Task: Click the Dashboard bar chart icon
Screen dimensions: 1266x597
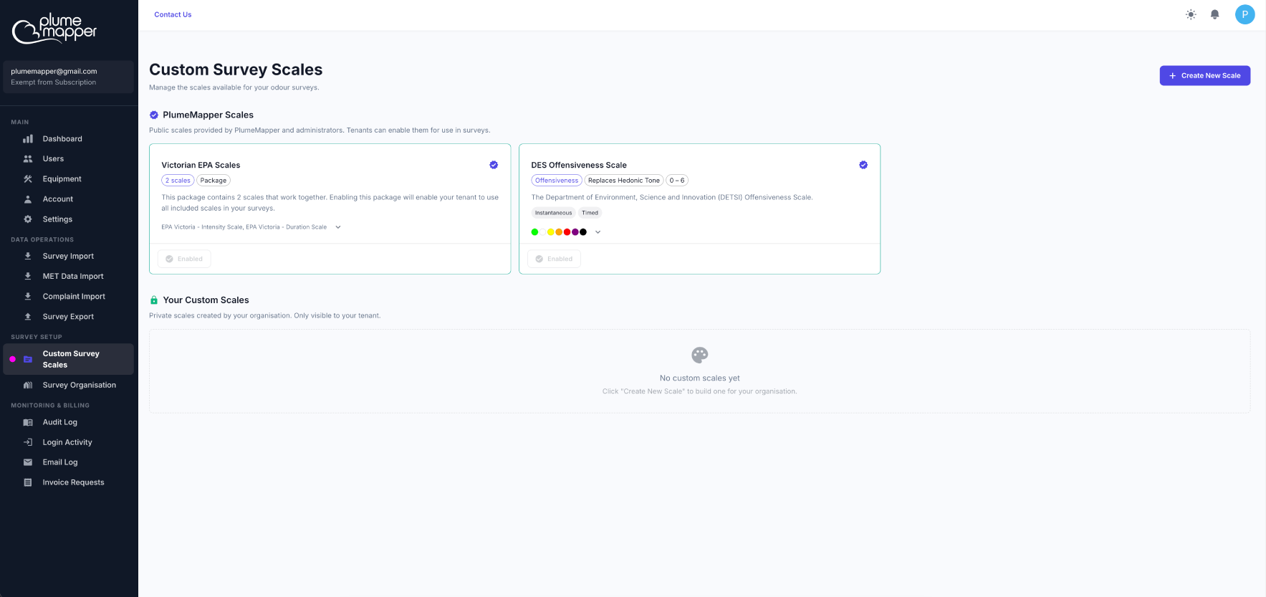Action: pos(28,139)
